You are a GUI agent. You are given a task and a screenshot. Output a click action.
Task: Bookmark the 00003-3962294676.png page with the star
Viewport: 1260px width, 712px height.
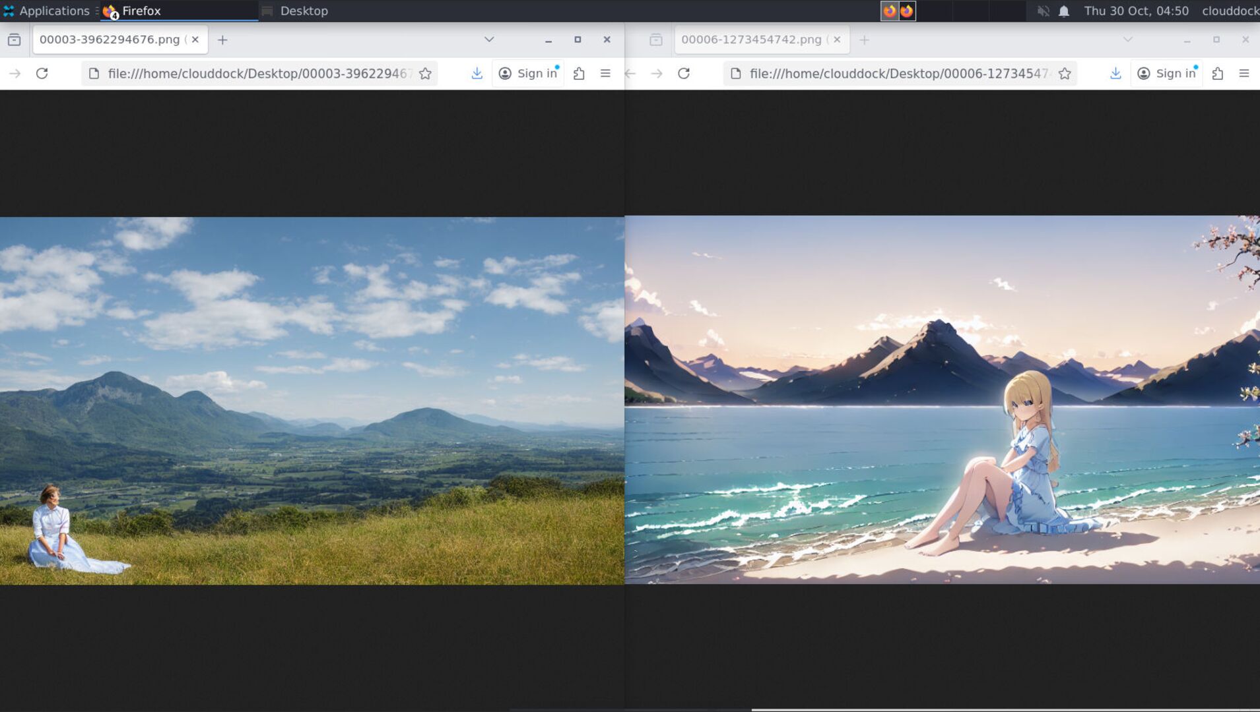click(x=426, y=73)
